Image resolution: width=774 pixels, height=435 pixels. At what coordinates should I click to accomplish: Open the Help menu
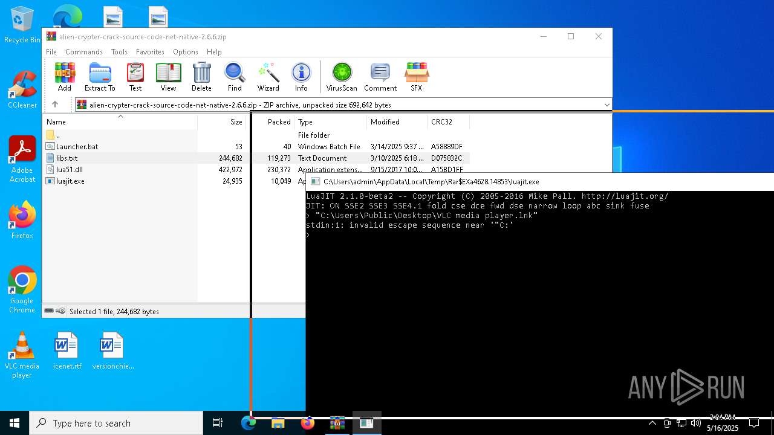pos(214,52)
